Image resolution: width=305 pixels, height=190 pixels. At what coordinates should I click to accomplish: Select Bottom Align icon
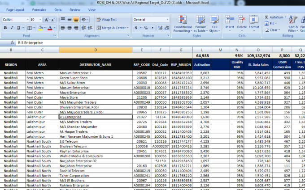(76, 19)
